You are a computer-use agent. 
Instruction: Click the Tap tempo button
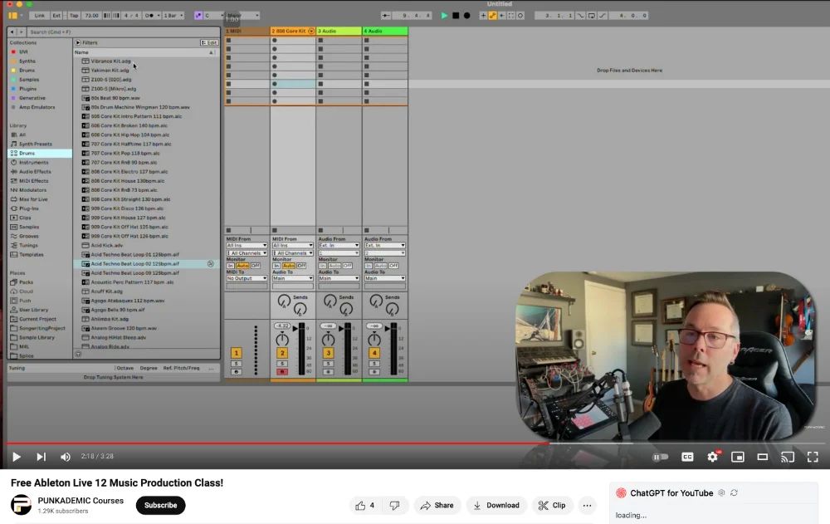(x=75, y=14)
